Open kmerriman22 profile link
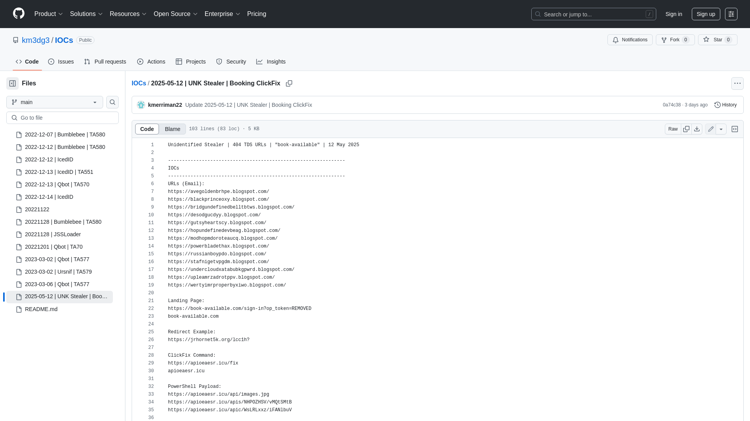The width and height of the screenshot is (750, 421). pos(165,105)
